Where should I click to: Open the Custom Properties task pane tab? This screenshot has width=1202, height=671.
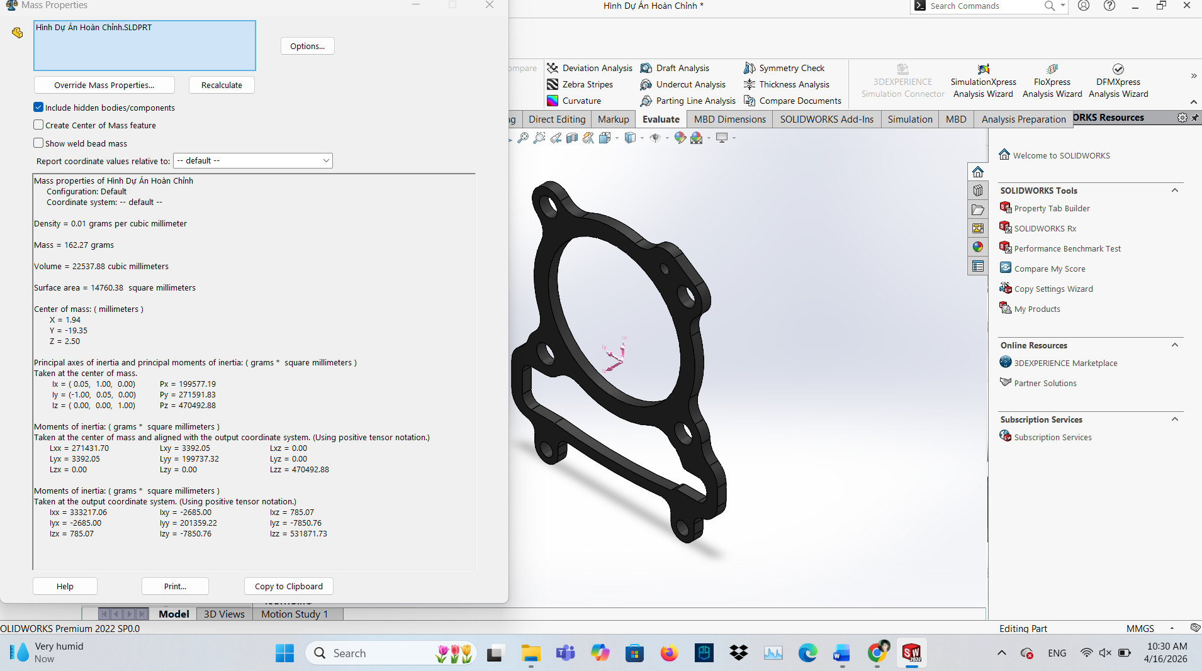pos(978,266)
